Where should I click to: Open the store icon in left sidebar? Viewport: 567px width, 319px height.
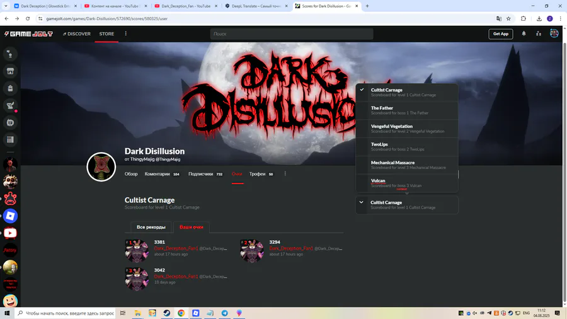[x=10, y=71]
